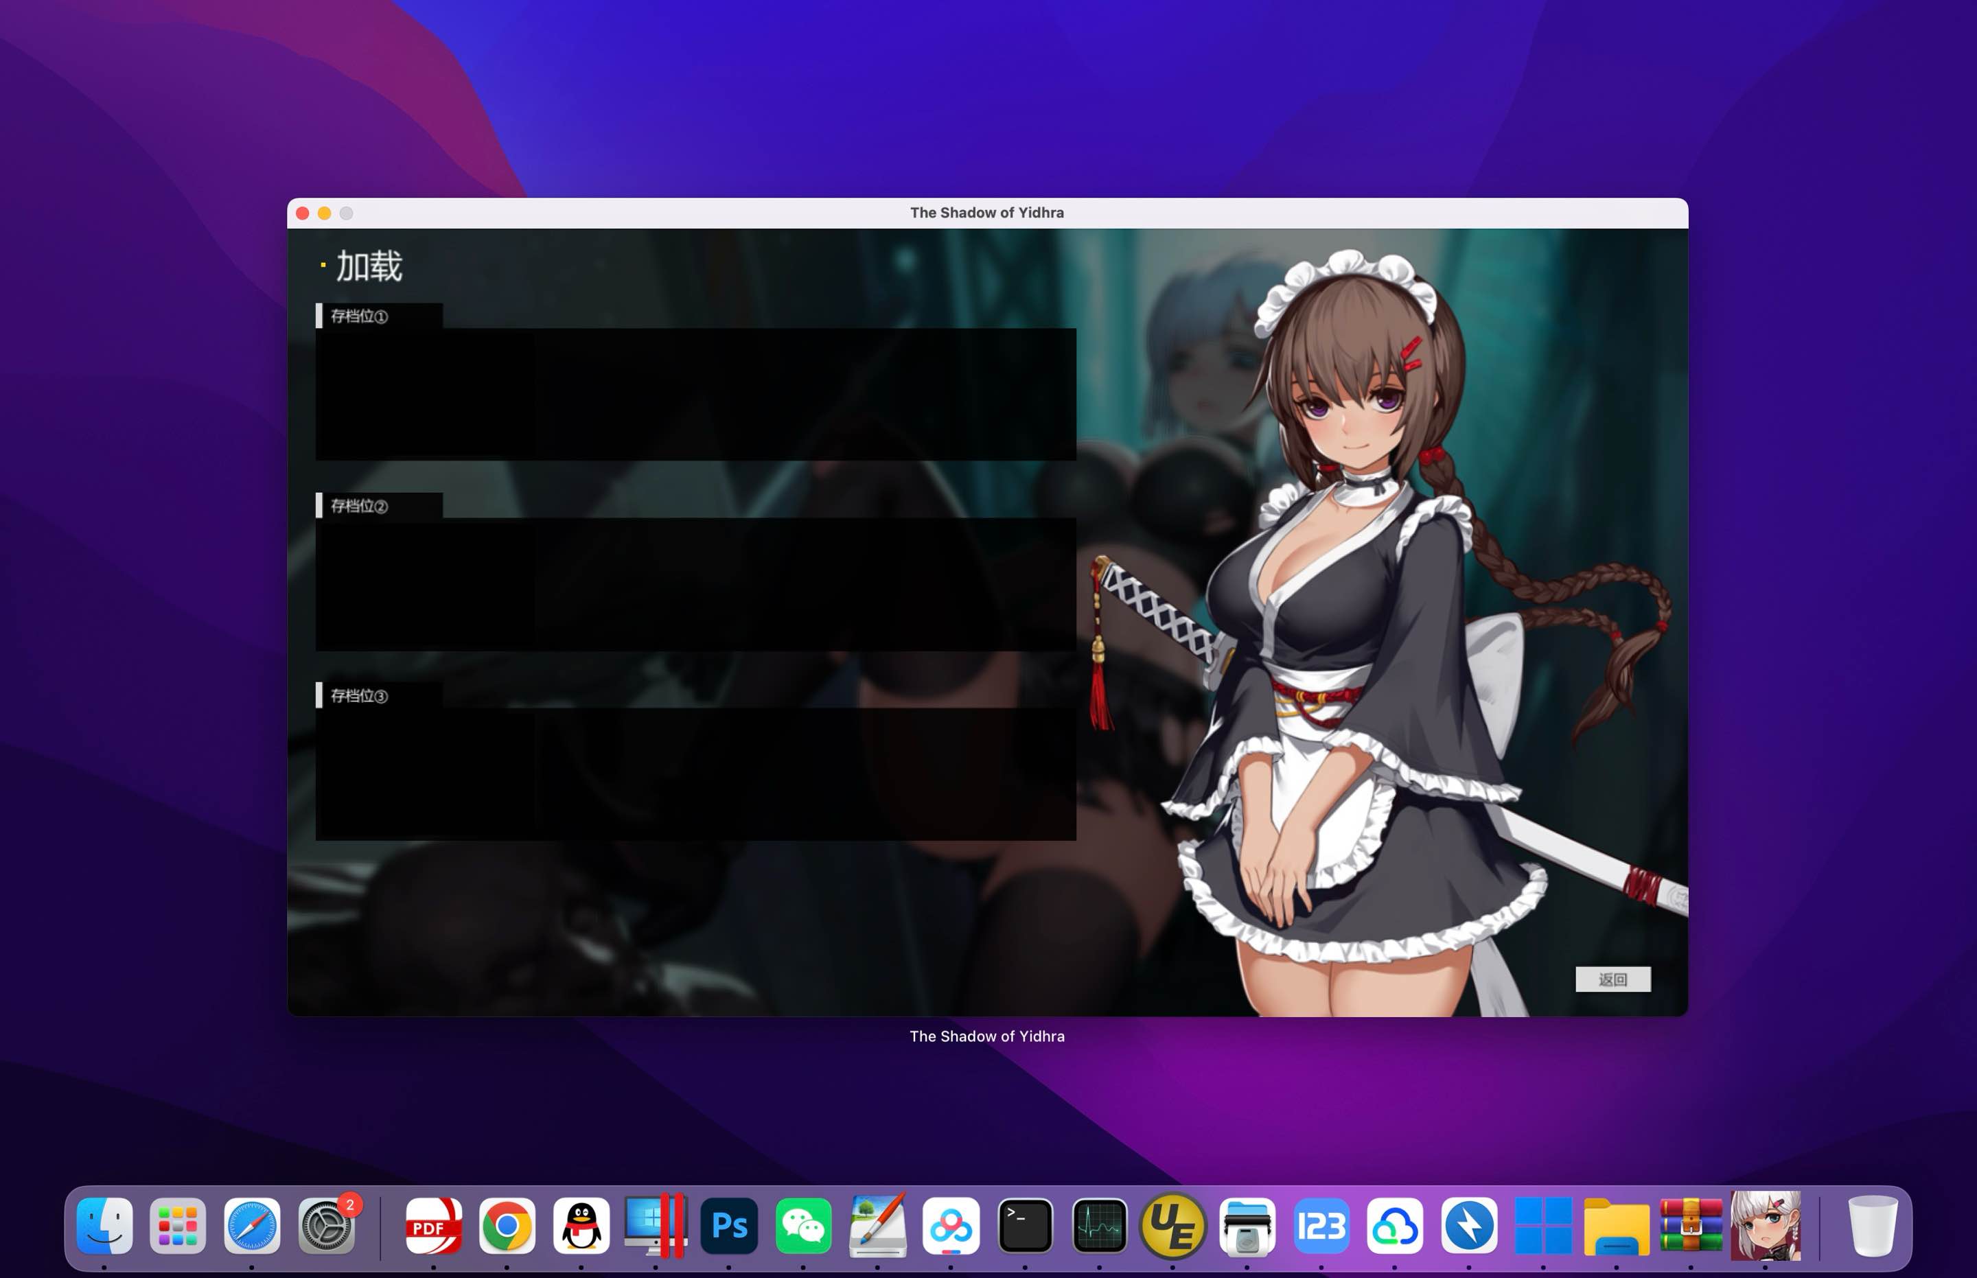The width and height of the screenshot is (1977, 1278).
Task: Open the blue cloud sync app in dock
Action: click(1395, 1225)
